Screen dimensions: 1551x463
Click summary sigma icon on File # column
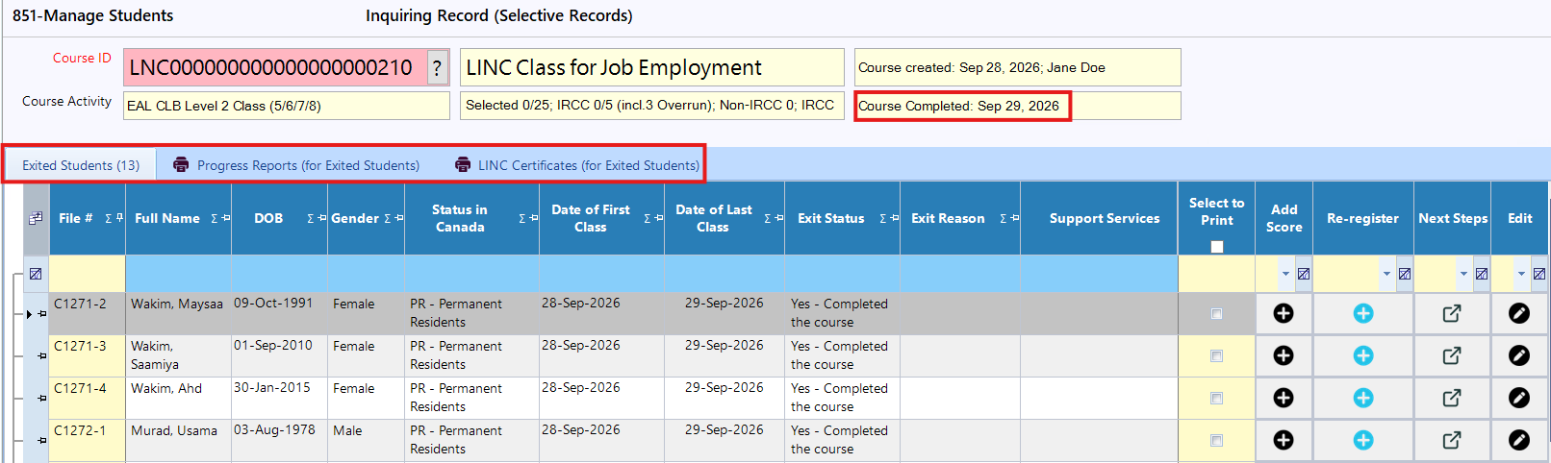109,219
